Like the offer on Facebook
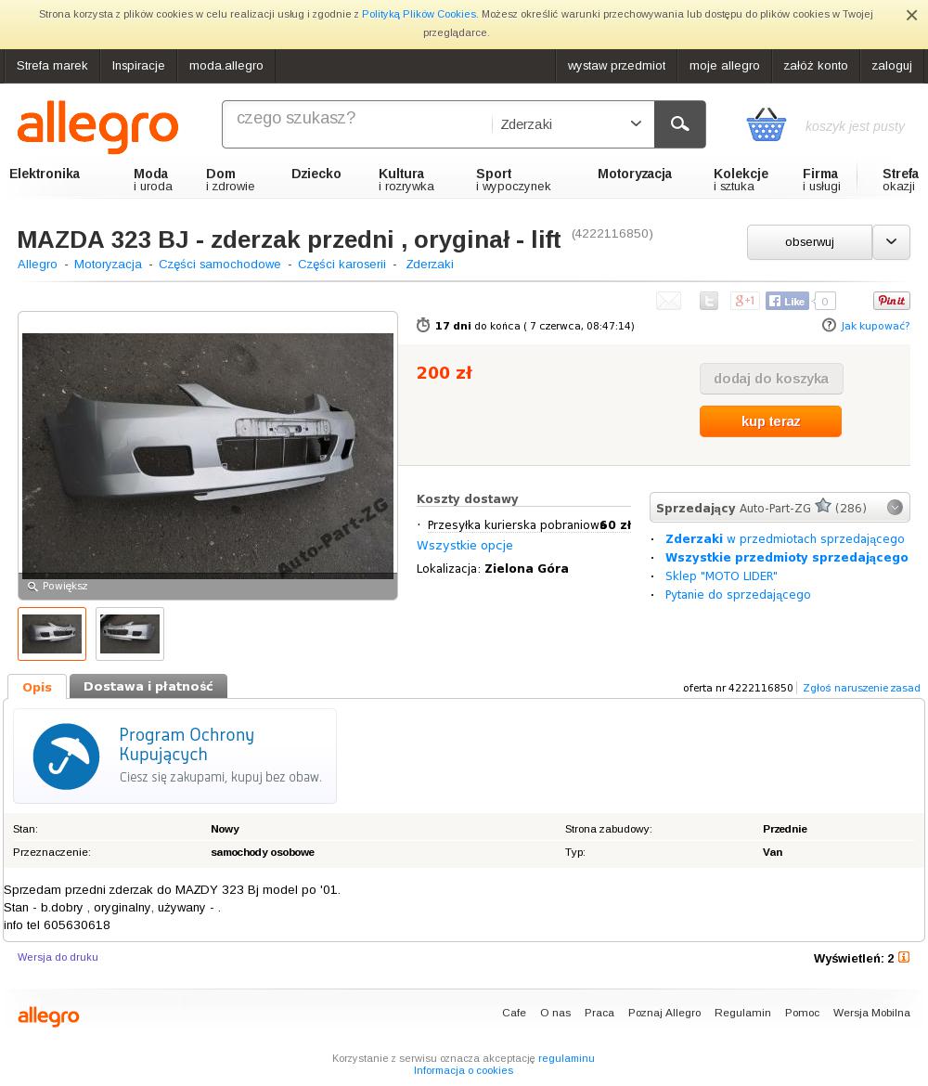The height and width of the screenshot is (1086, 928). tap(787, 301)
